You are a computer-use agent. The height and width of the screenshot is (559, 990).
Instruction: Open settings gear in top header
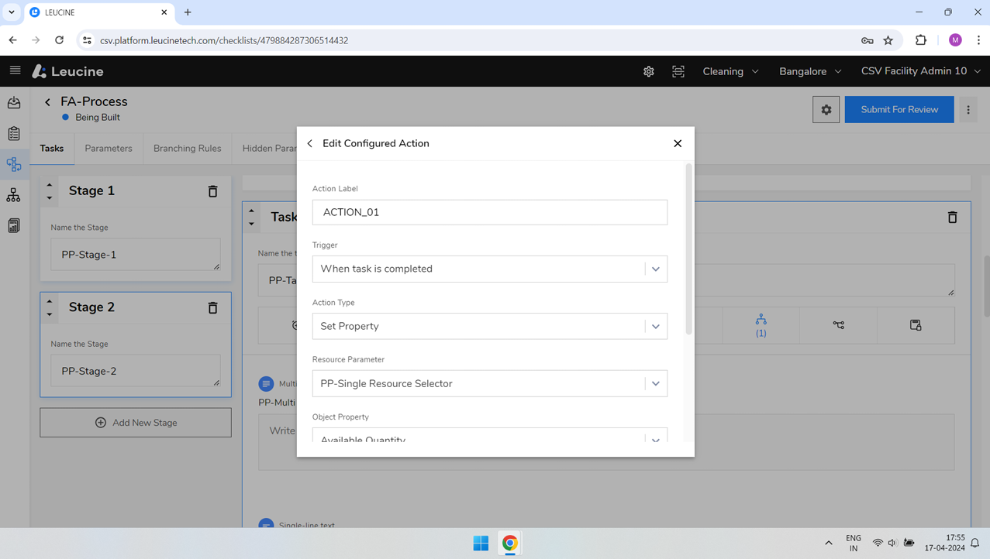[649, 71]
